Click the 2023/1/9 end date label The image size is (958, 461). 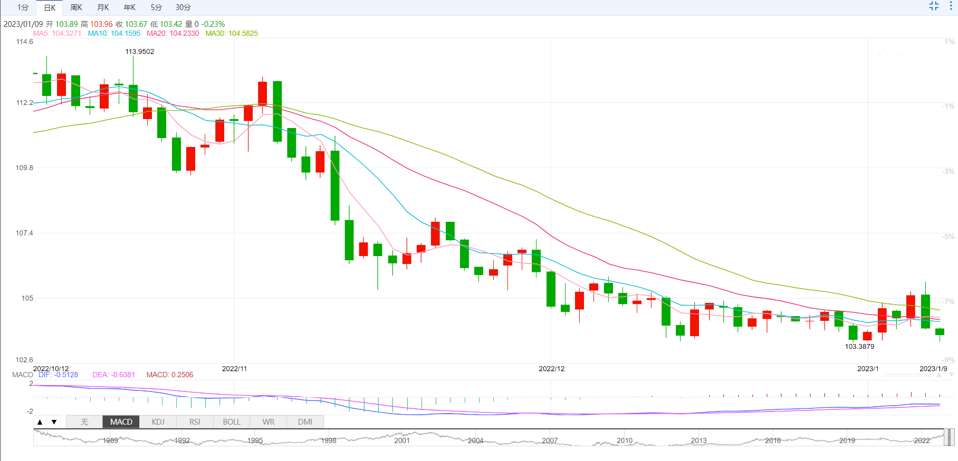933,369
